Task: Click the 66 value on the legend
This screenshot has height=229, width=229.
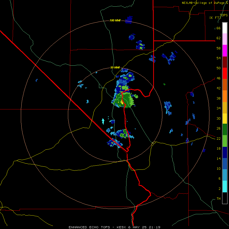Action: [219, 28]
